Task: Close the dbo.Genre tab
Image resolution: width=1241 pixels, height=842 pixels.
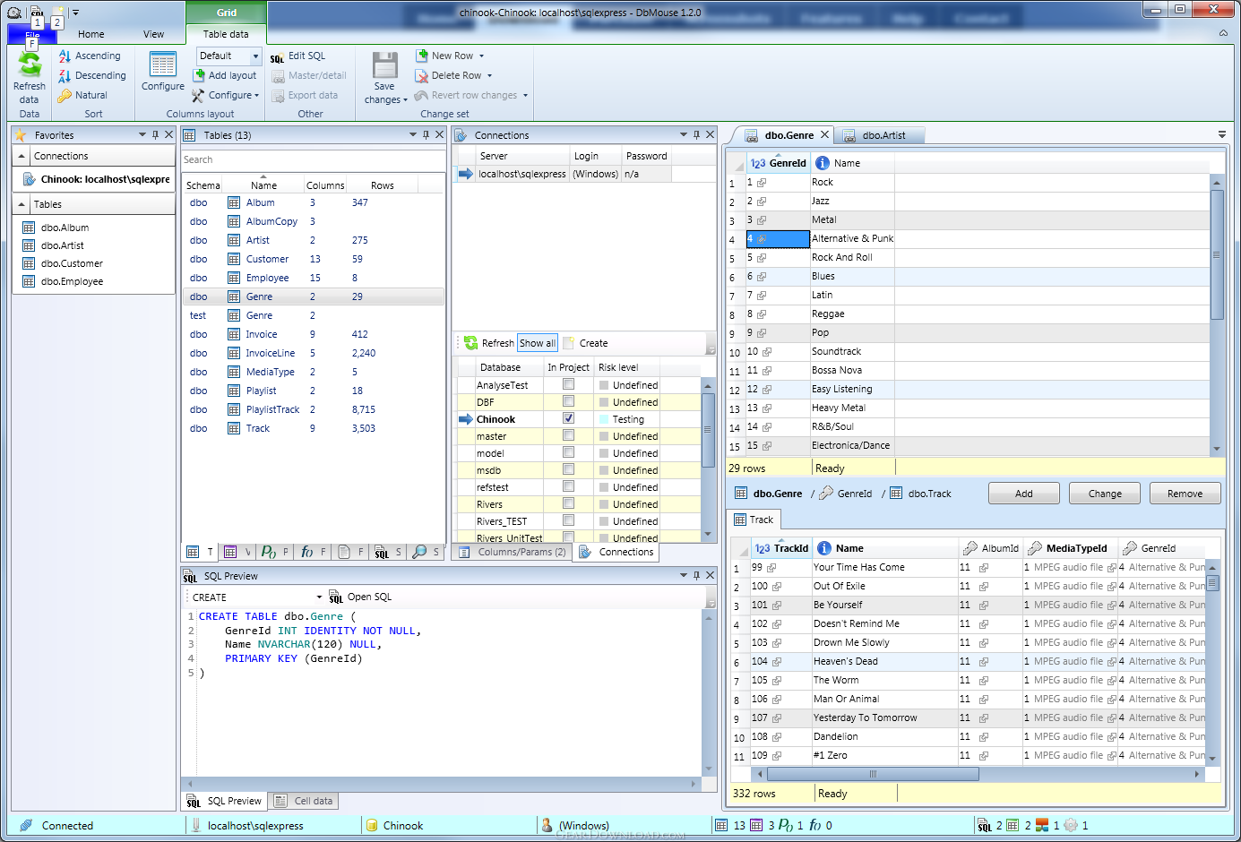Action: (x=824, y=134)
